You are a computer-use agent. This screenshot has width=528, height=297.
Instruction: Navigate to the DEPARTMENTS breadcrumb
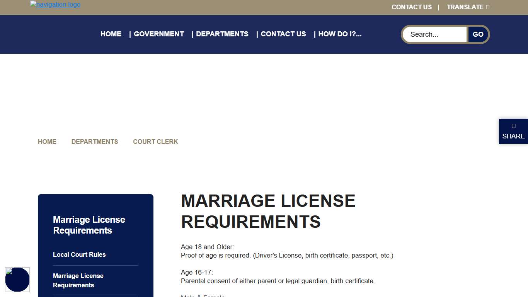pyautogui.click(x=95, y=142)
